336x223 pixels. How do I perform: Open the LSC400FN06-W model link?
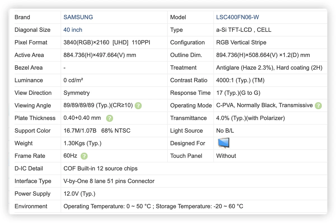point(237,17)
